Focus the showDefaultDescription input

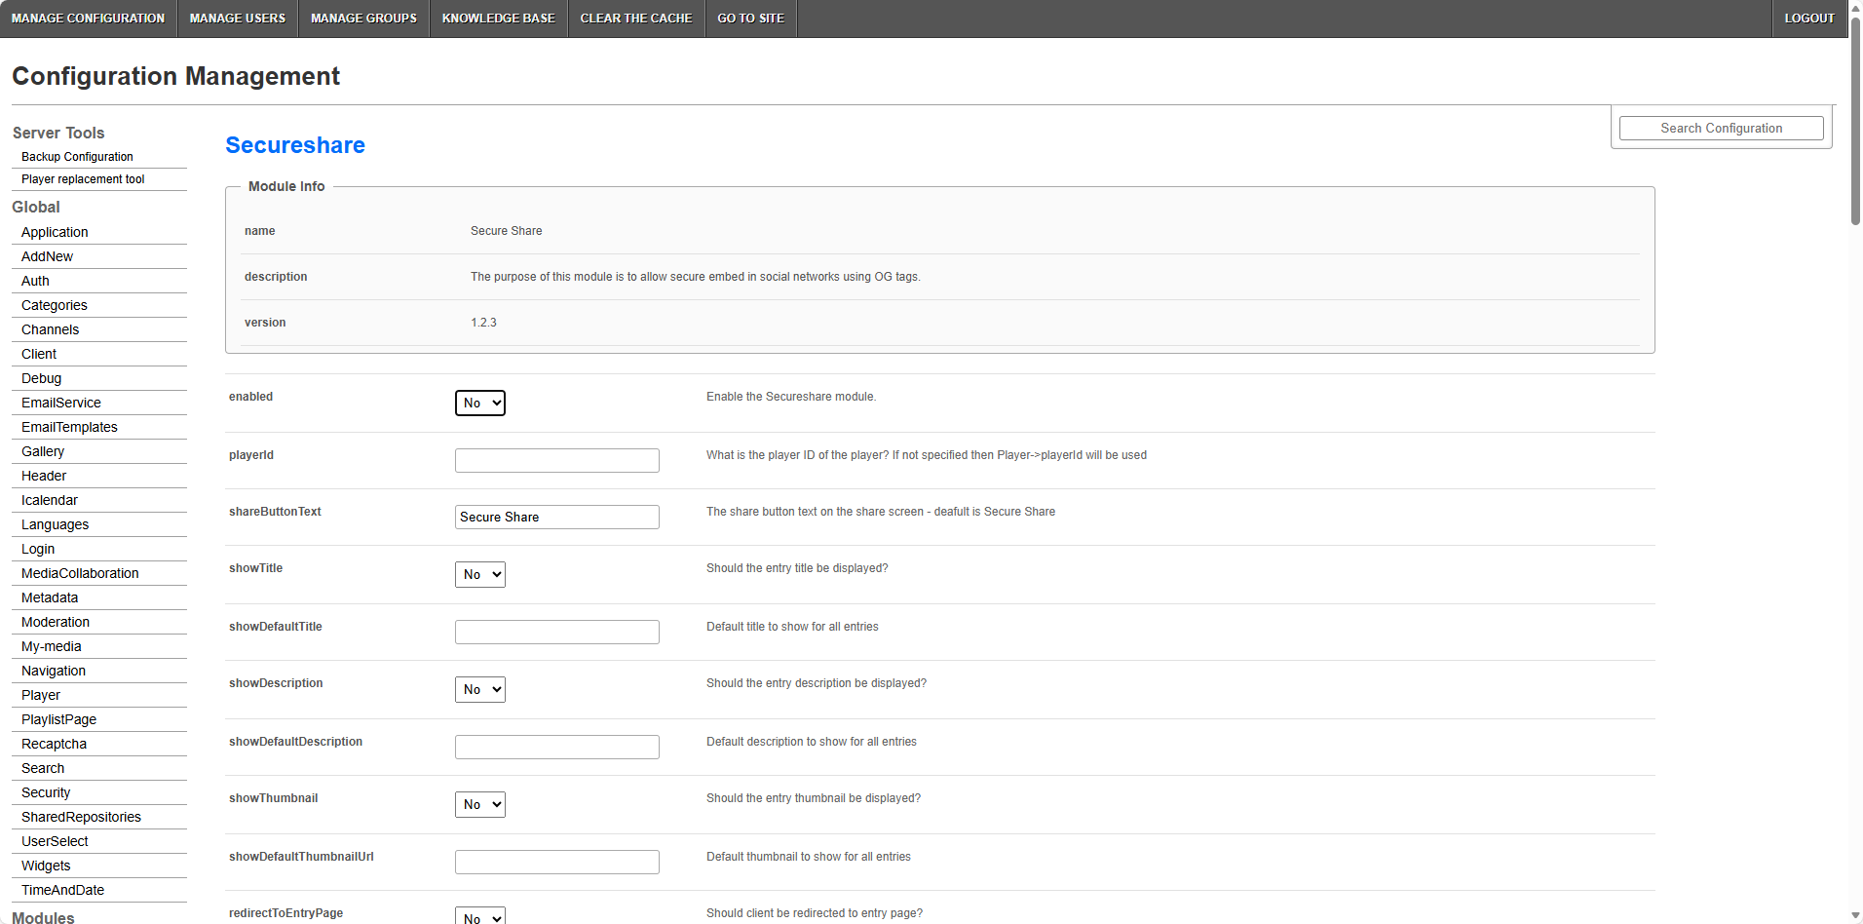[557, 747]
